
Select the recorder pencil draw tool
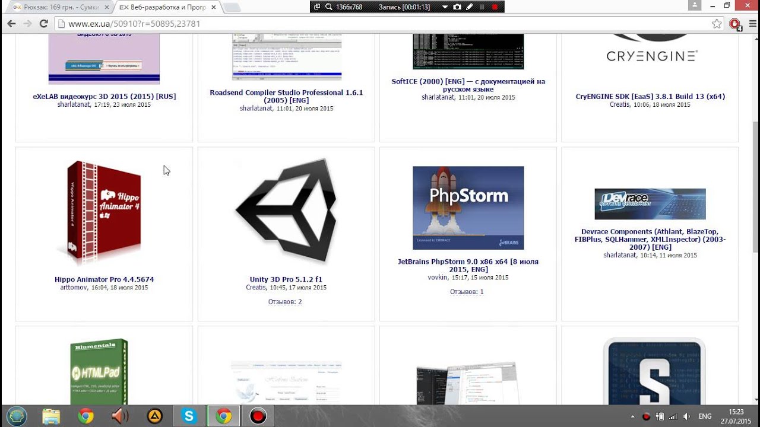tap(469, 7)
